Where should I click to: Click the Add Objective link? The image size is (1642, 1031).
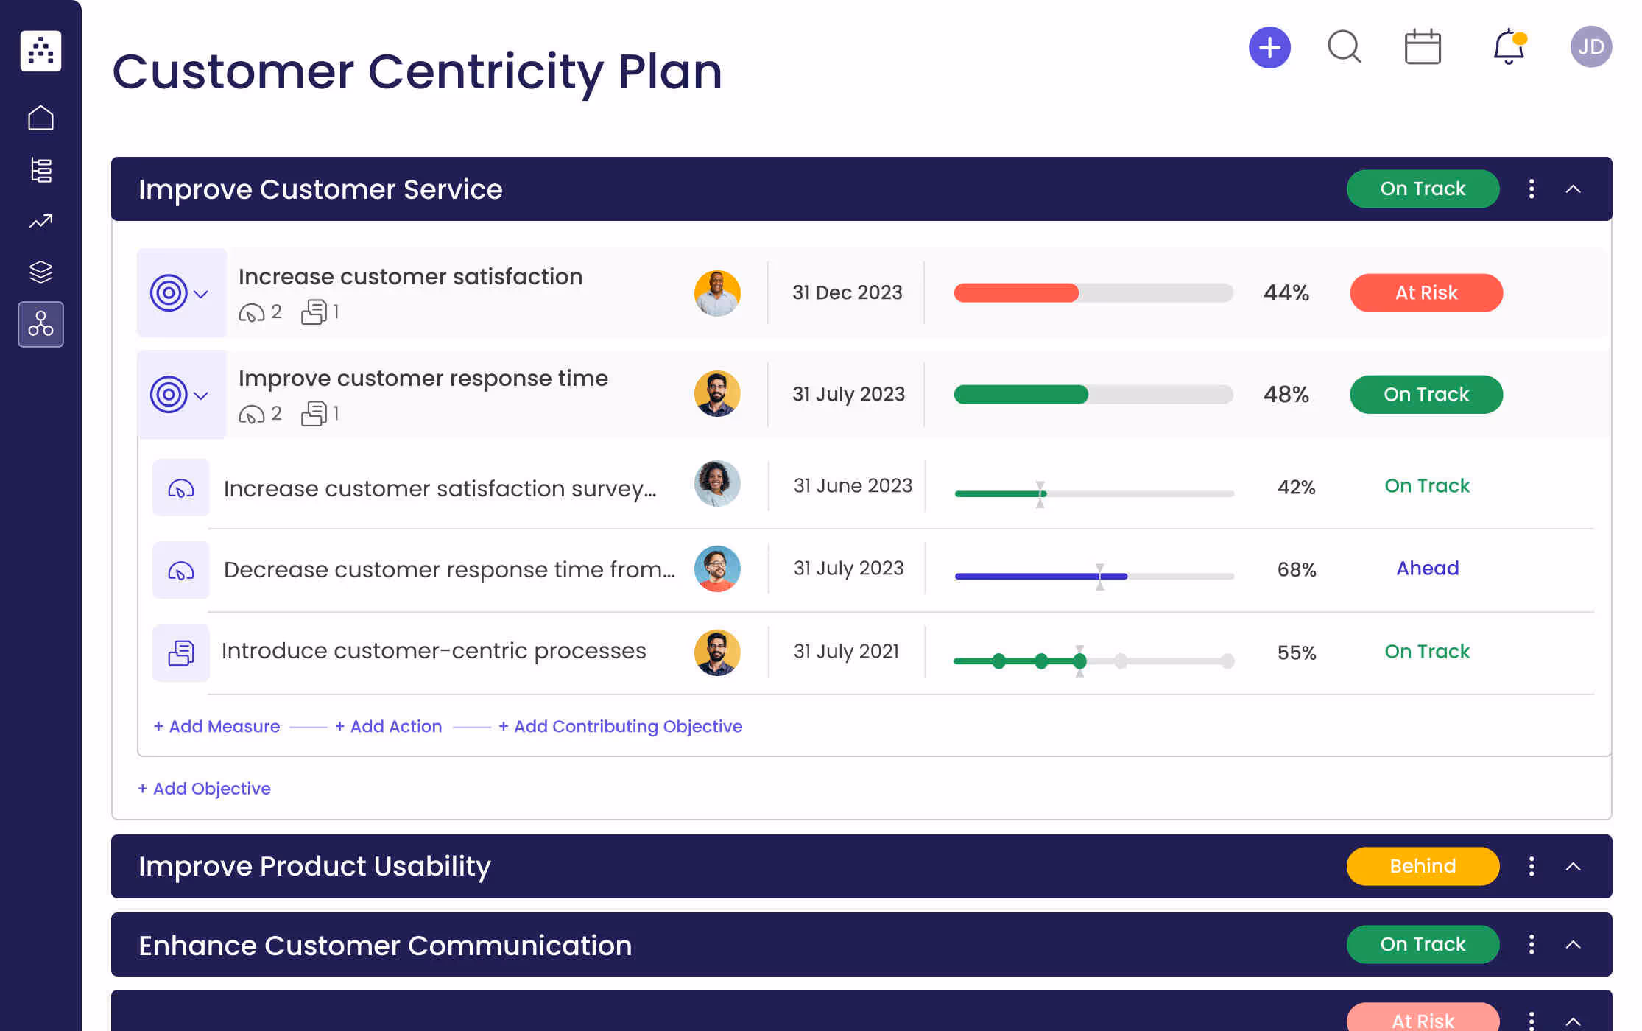coord(204,789)
